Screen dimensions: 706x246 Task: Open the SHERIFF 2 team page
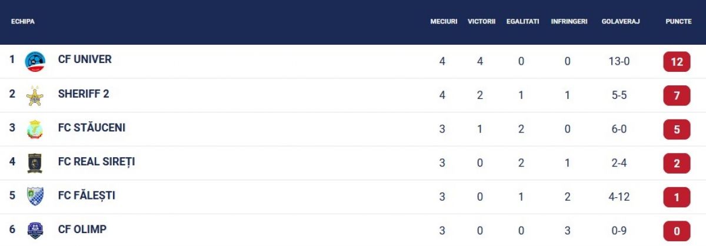point(84,94)
